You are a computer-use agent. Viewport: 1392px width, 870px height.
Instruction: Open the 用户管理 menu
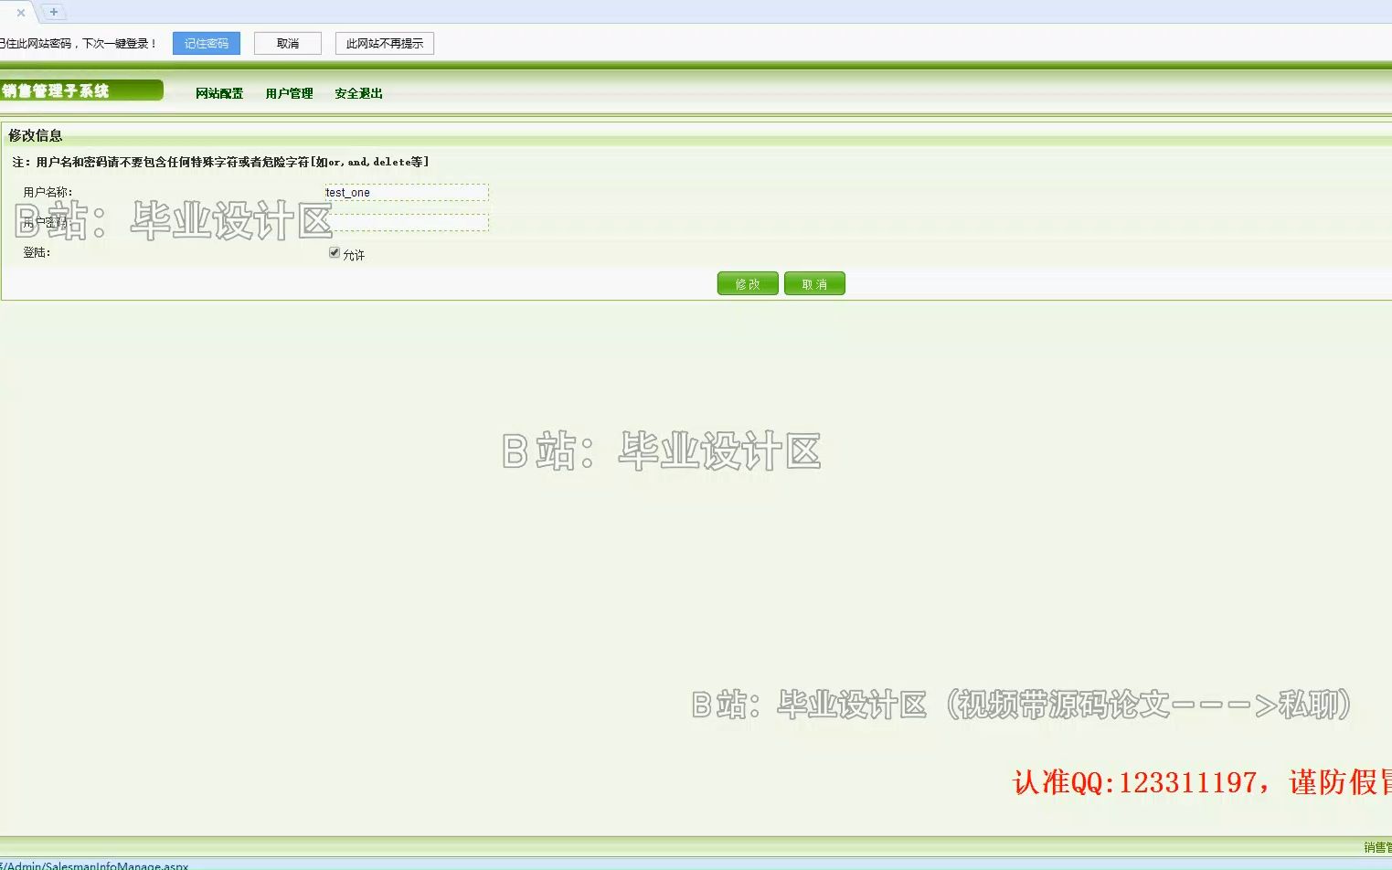[289, 93]
